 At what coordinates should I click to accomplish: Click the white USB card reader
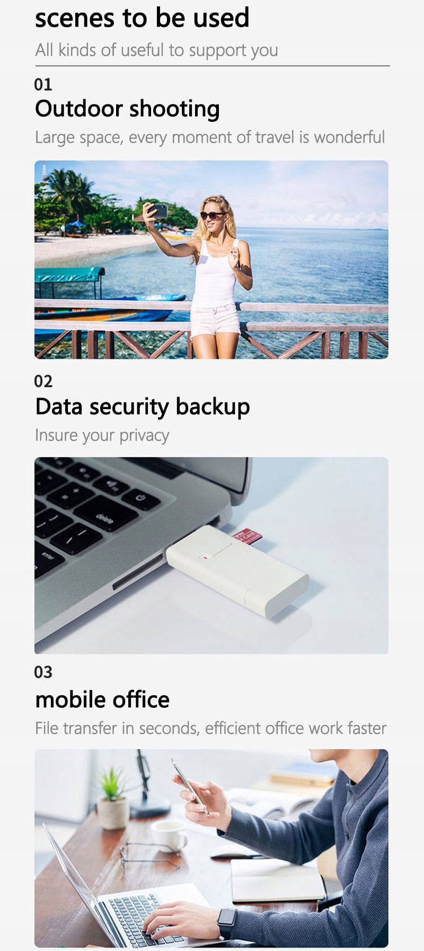[237, 571]
